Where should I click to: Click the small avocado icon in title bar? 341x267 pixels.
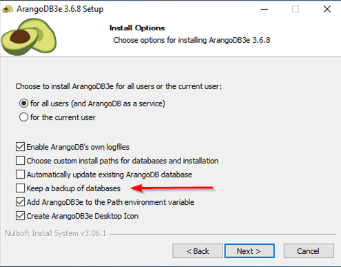click(8, 9)
